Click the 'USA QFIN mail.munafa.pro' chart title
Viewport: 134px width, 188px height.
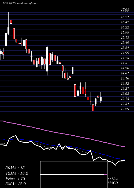pyautogui.click(x=20, y=3)
